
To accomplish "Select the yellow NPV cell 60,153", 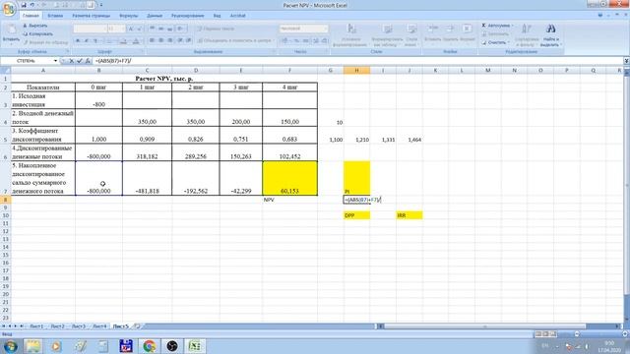I will pyautogui.click(x=289, y=178).
